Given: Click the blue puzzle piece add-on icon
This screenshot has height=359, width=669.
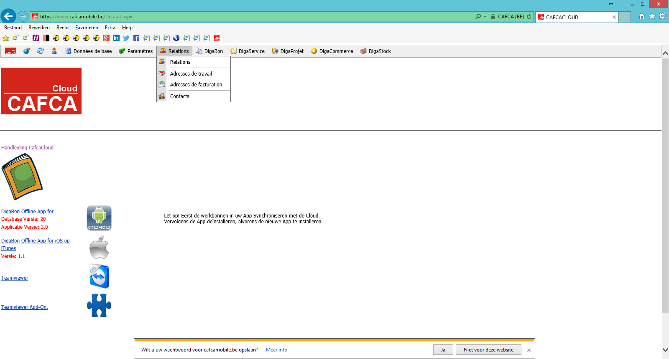Looking at the screenshot, I should (x=99, y=306).
